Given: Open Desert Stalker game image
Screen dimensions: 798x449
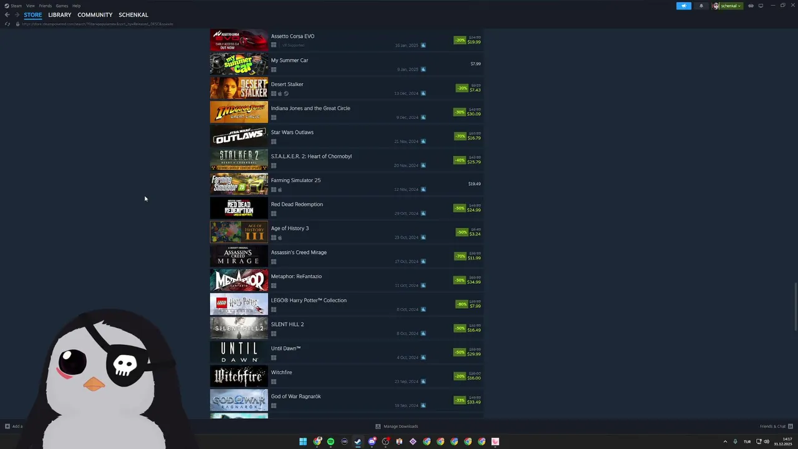Looking at the screenshot, I should pyautogui.click(x=239, y=88).
